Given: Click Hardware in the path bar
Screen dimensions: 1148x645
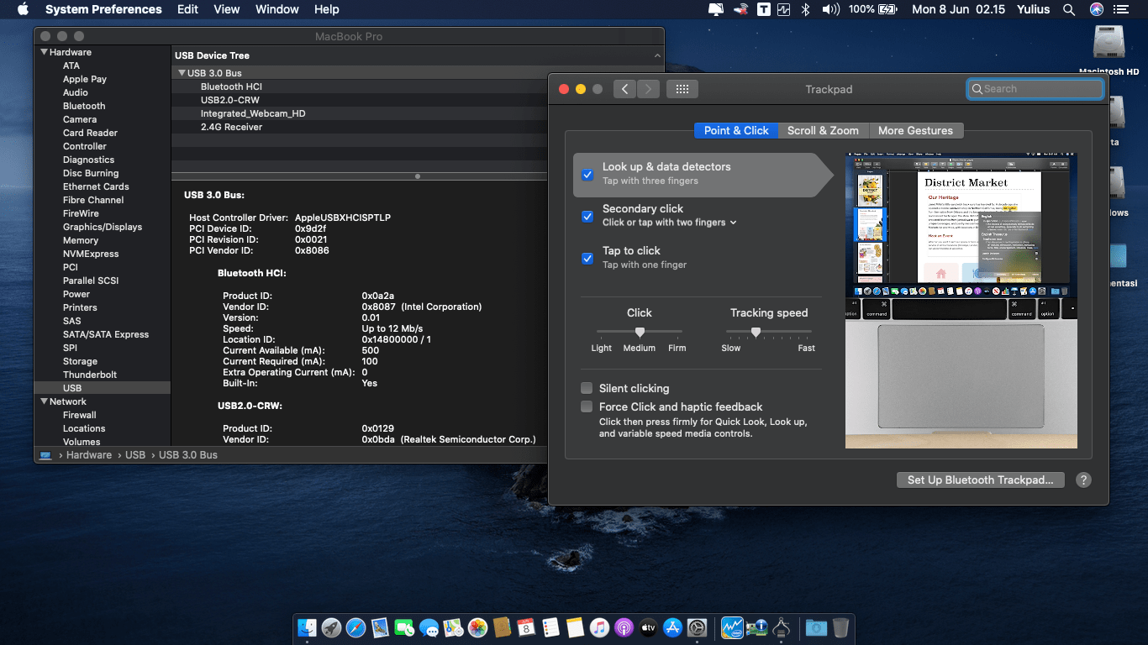Looking at the screenshot, I should click(x=89, y=455).
